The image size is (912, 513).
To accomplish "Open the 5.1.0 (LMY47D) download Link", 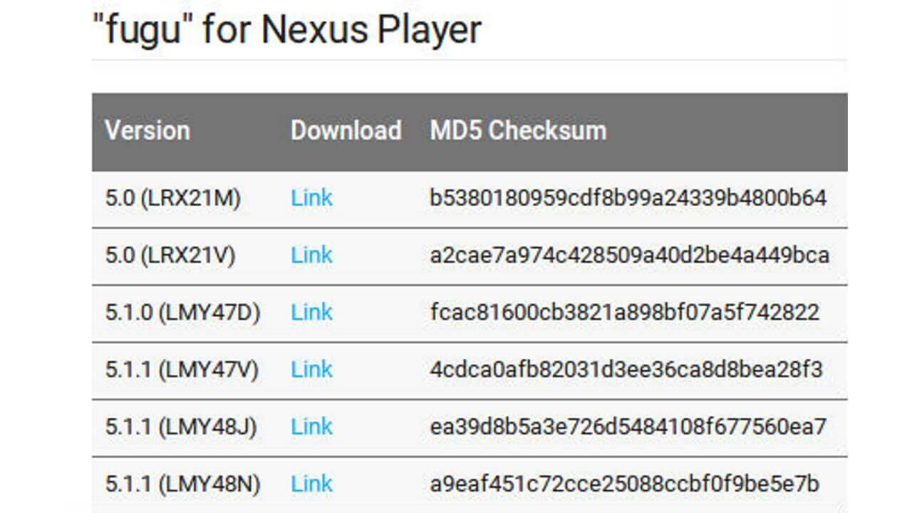I will (x=312, y=312).
